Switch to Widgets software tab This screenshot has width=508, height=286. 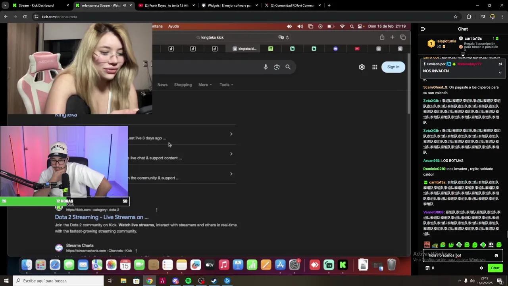(x=229, y=6)
